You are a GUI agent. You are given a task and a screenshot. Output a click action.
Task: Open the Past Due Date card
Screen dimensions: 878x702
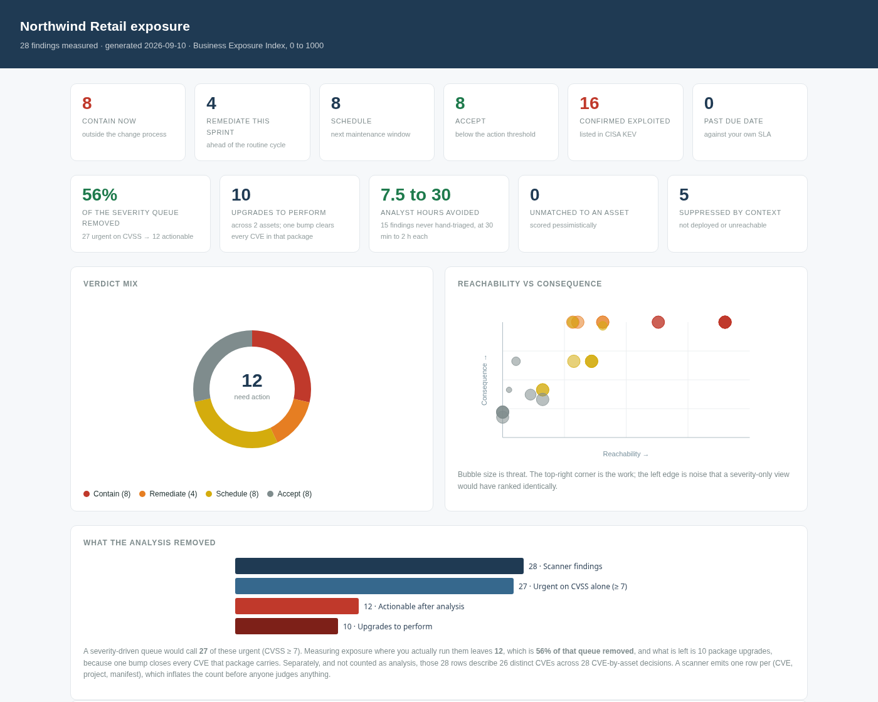tap(750, 122)
